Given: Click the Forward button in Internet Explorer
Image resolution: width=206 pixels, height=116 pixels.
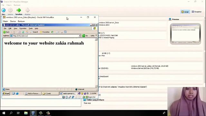Looking at the screenshot, I should pos(14,32).
